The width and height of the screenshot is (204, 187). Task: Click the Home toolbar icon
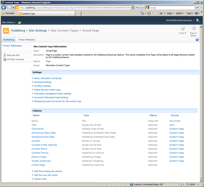[x=142, y=13]
